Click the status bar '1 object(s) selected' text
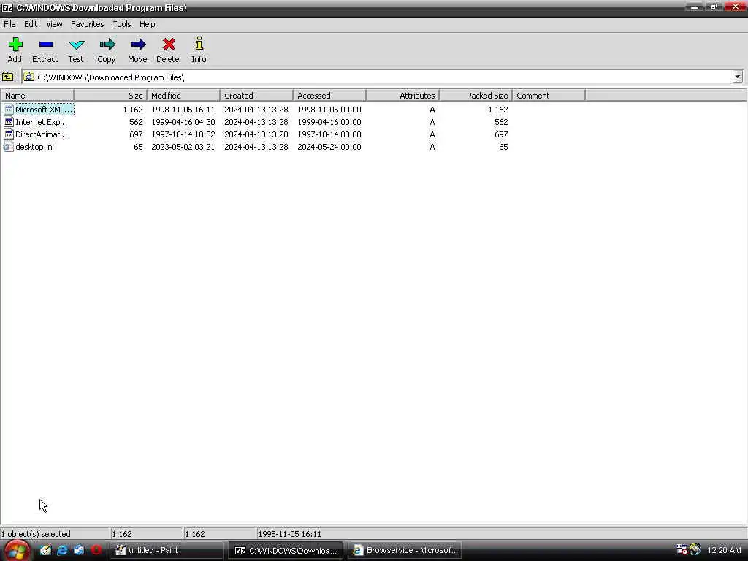Image resolution: width=748 pixels, height=561 pixels. coord(36,534)
